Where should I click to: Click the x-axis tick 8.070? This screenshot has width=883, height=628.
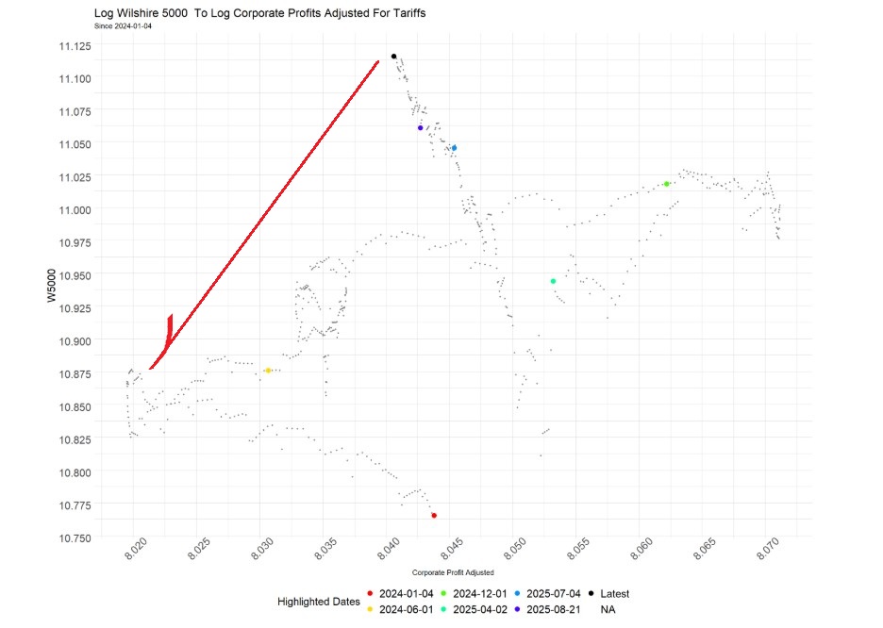(768, 549)
